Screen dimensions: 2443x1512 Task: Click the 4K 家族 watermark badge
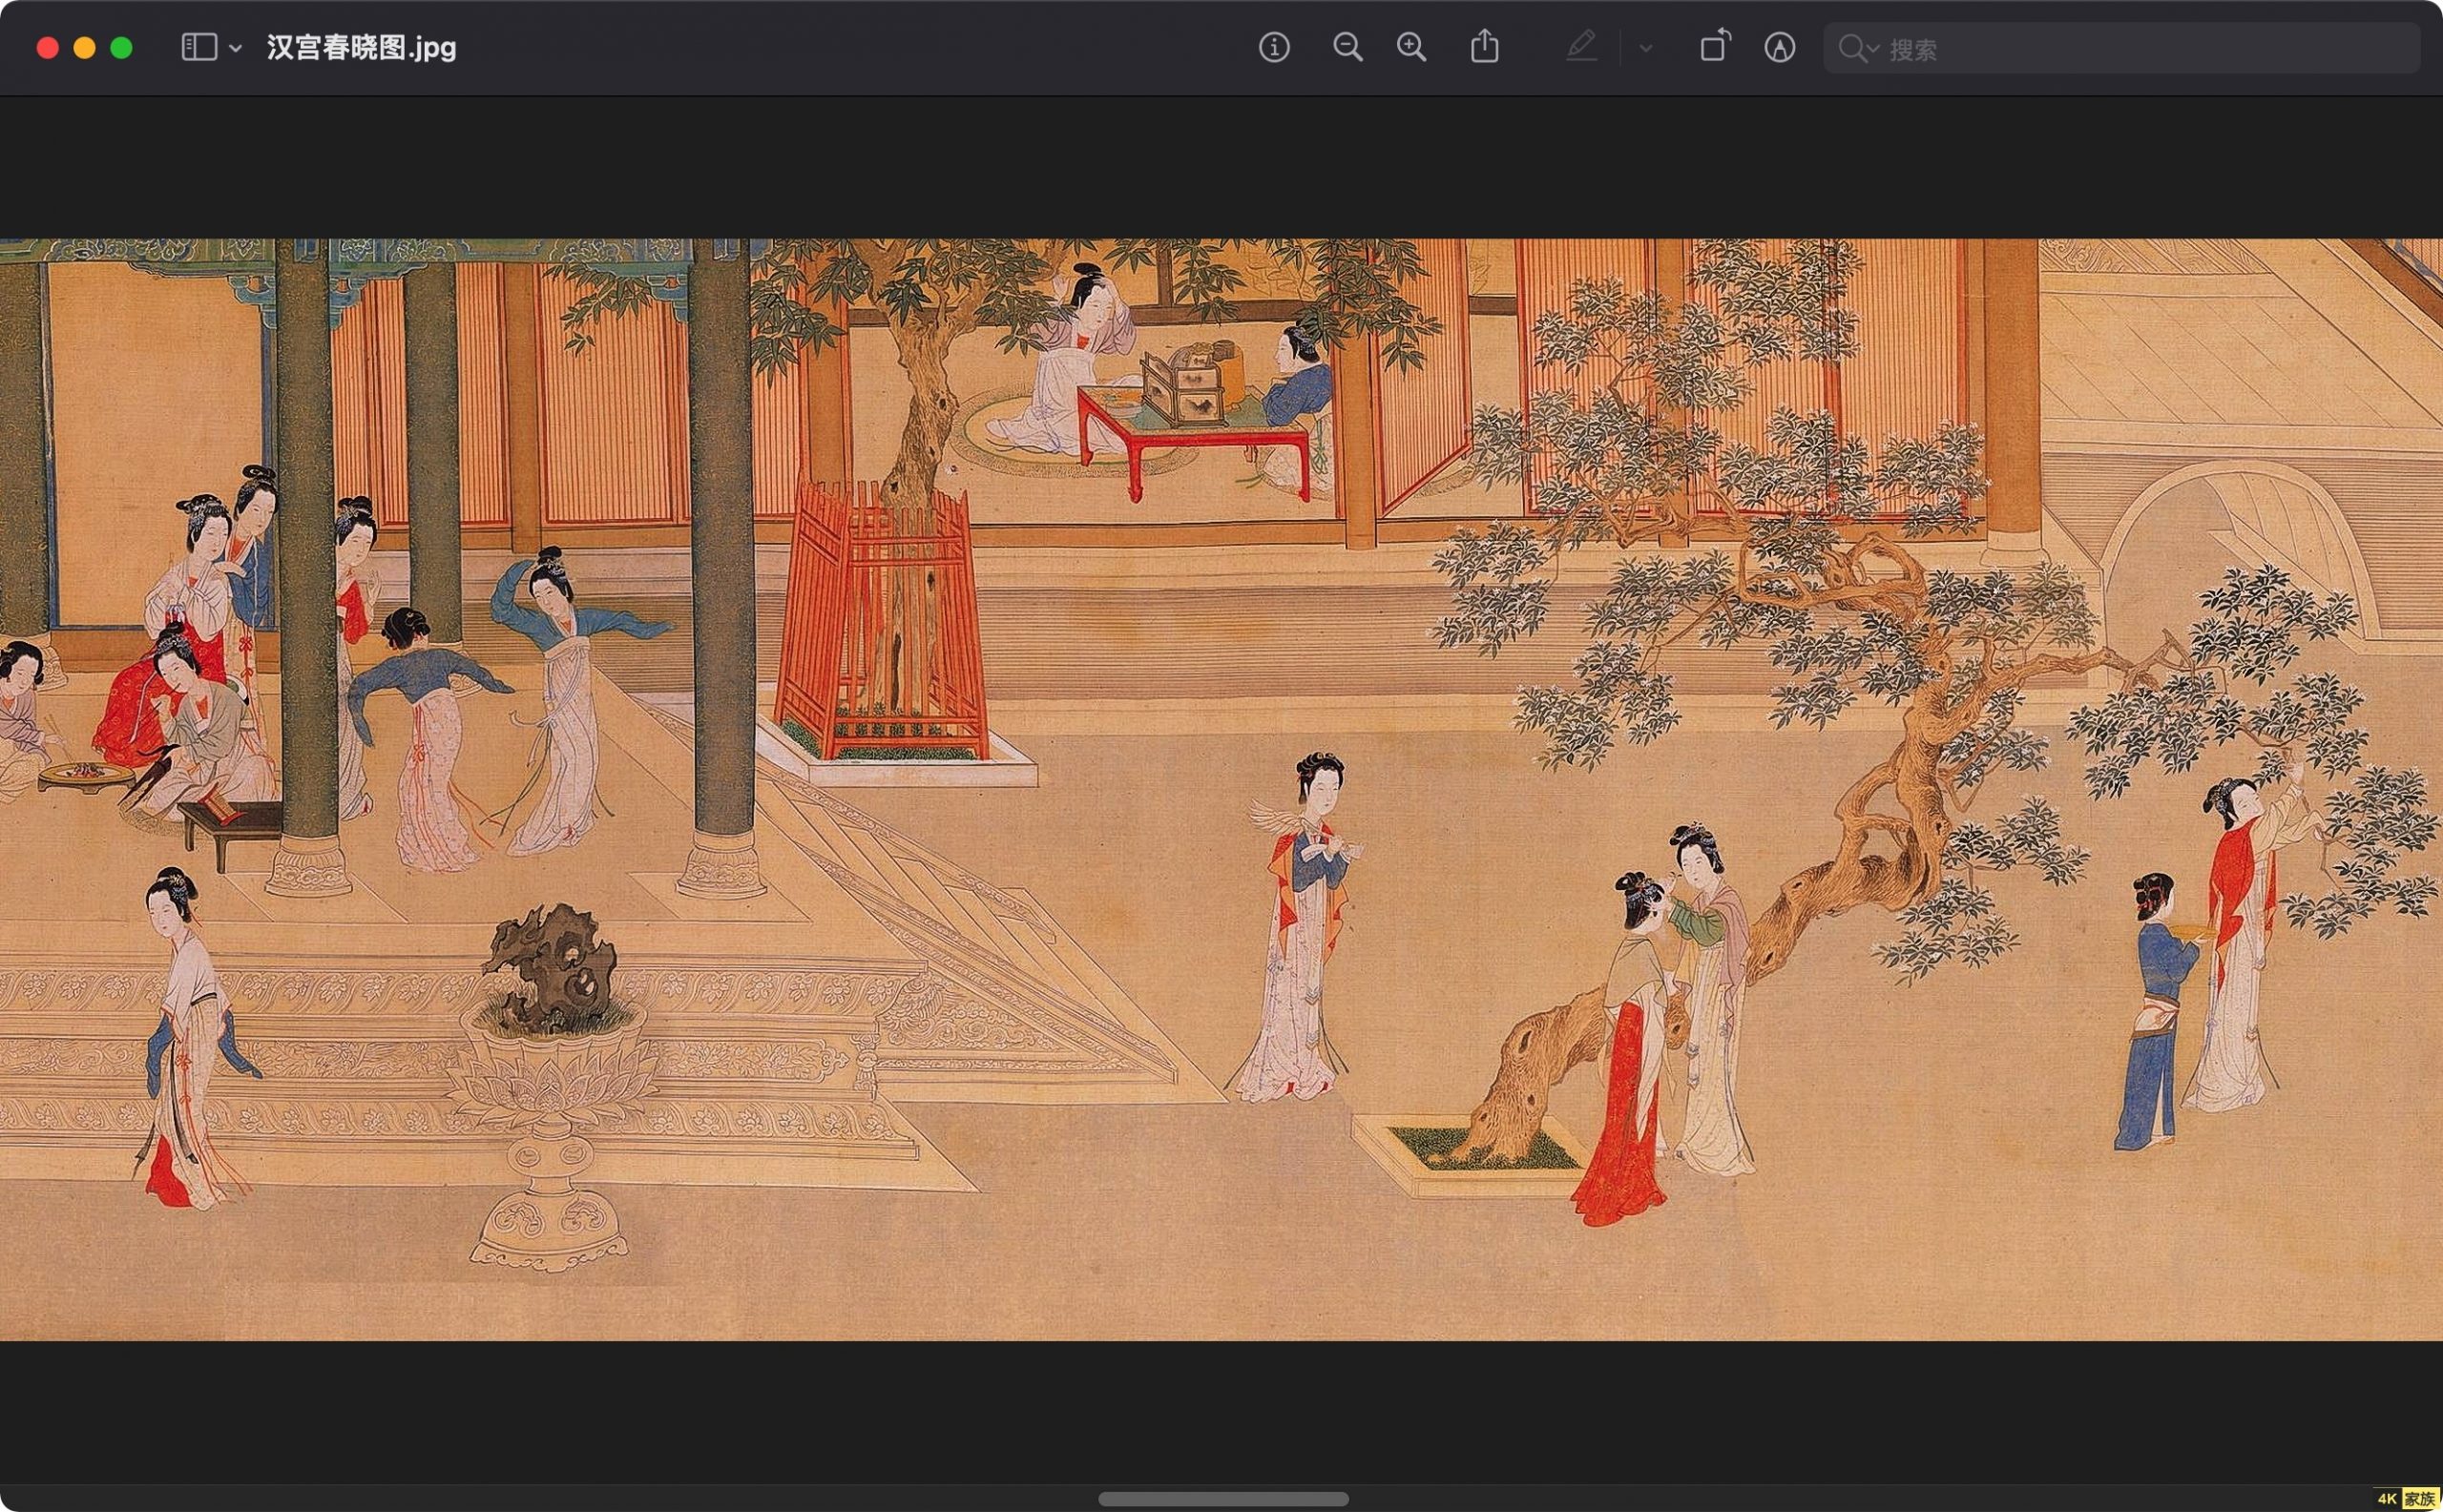pos(2406,1498)
